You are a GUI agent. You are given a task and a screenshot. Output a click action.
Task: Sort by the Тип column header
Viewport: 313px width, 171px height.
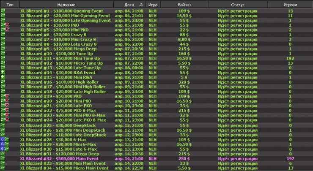(x=10, y=5)
